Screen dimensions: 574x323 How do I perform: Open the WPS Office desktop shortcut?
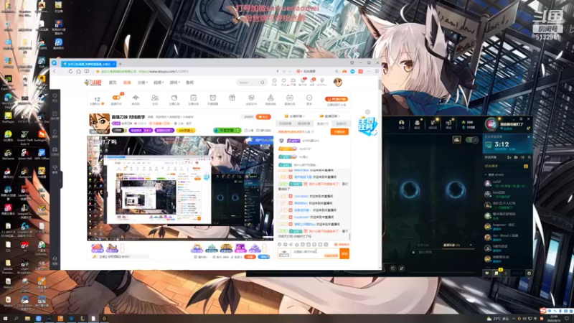coord(42,154)
